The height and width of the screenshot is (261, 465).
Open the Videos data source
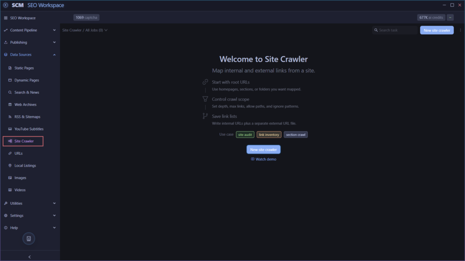[20, 190]
